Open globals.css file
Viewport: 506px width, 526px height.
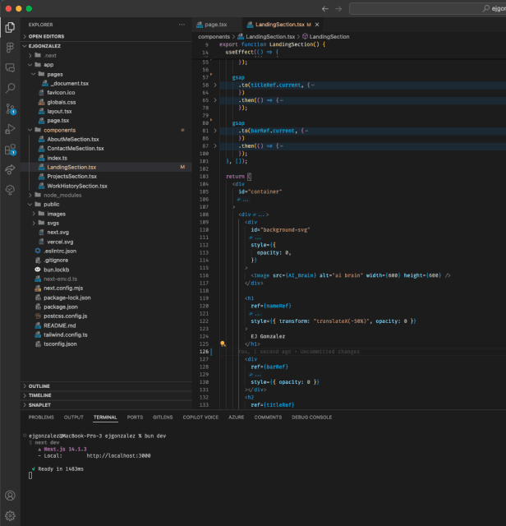[106, 102]
